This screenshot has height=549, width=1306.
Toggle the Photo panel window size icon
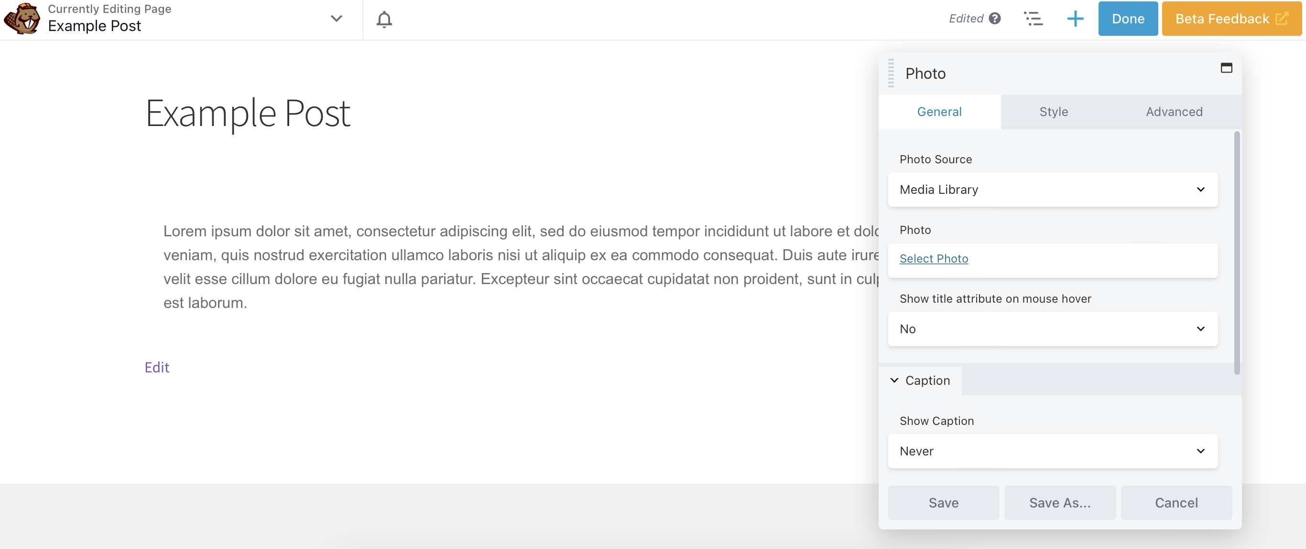(1226, 68)
